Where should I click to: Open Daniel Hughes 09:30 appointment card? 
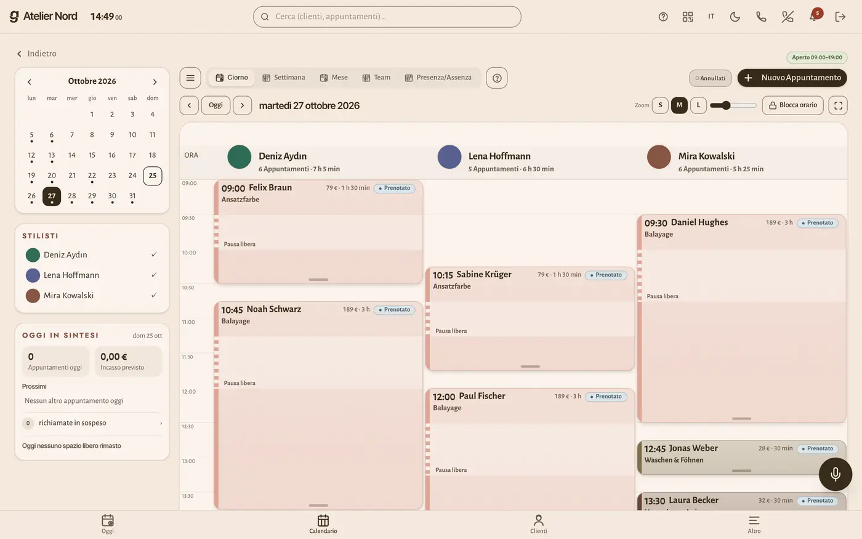click(741, 319)
